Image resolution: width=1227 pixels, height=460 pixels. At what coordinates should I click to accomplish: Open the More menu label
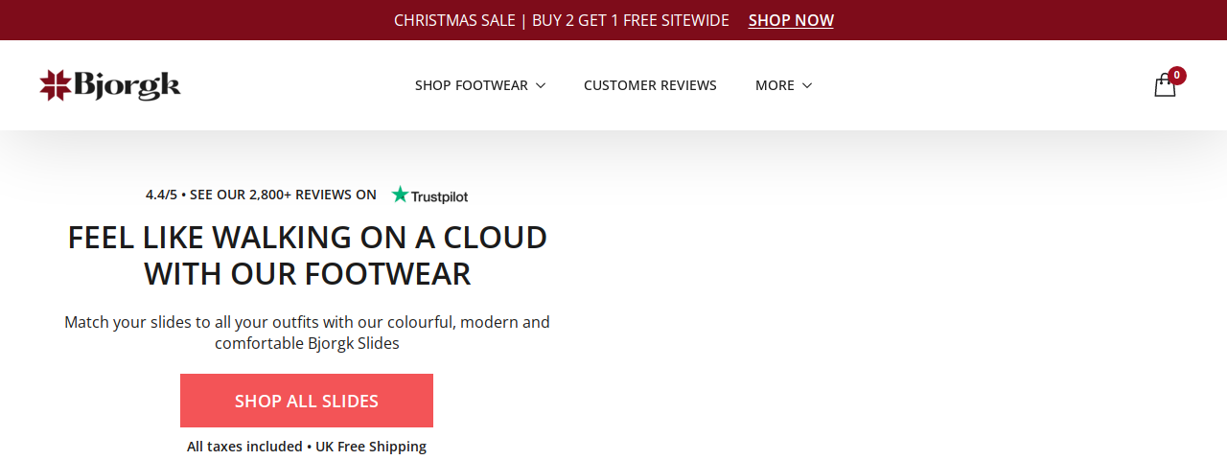(x=775, y=85)
